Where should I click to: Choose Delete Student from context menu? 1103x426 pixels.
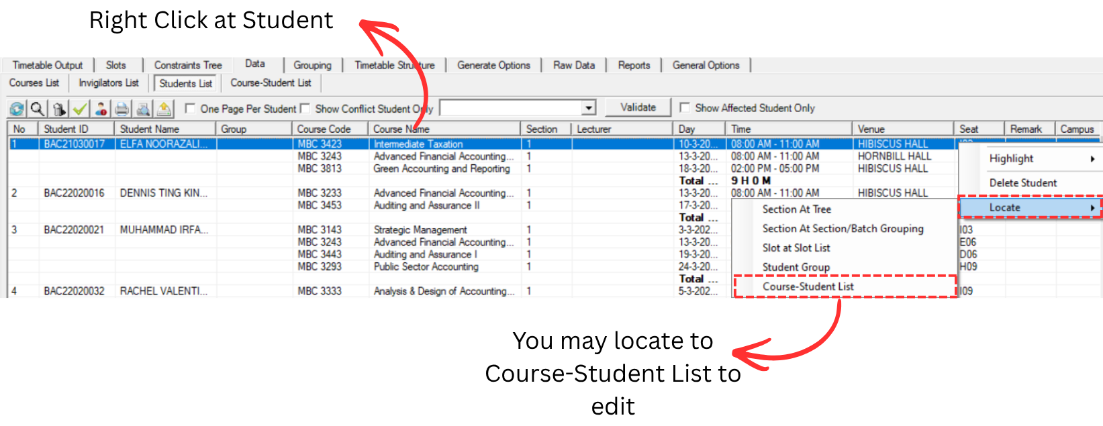coord(1022,182)
